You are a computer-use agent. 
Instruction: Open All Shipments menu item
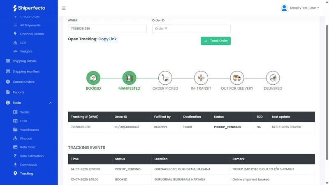(30, 25)
